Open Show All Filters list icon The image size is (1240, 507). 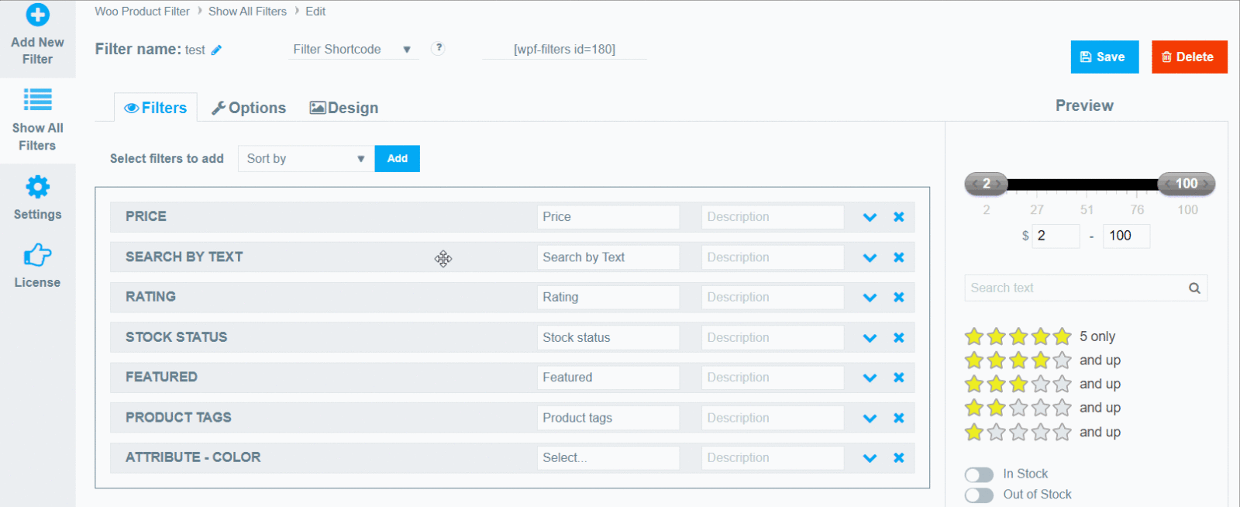37,99
